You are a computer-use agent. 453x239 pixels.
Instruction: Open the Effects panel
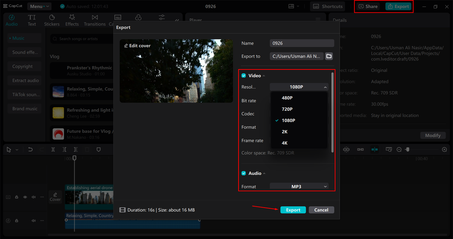[72, 20]
